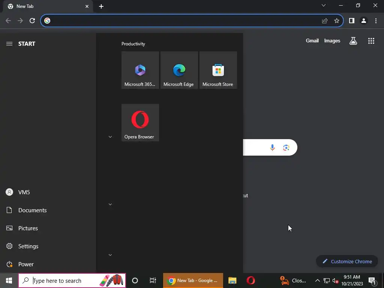This screenshot has width=384, height=288.
Task: Open Cortana from taskbar
Action: point(135,280)
